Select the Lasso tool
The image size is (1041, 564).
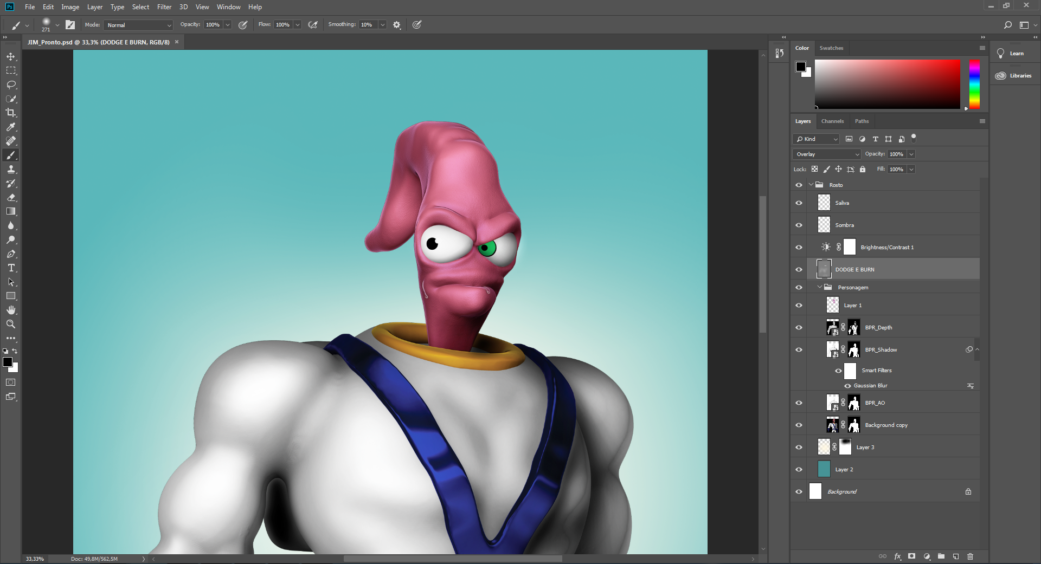click(x=11, y=85)
